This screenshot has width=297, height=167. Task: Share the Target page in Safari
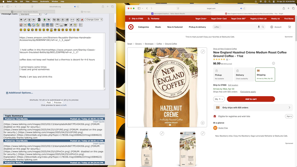pyautogui.click(x=284, y=8)
